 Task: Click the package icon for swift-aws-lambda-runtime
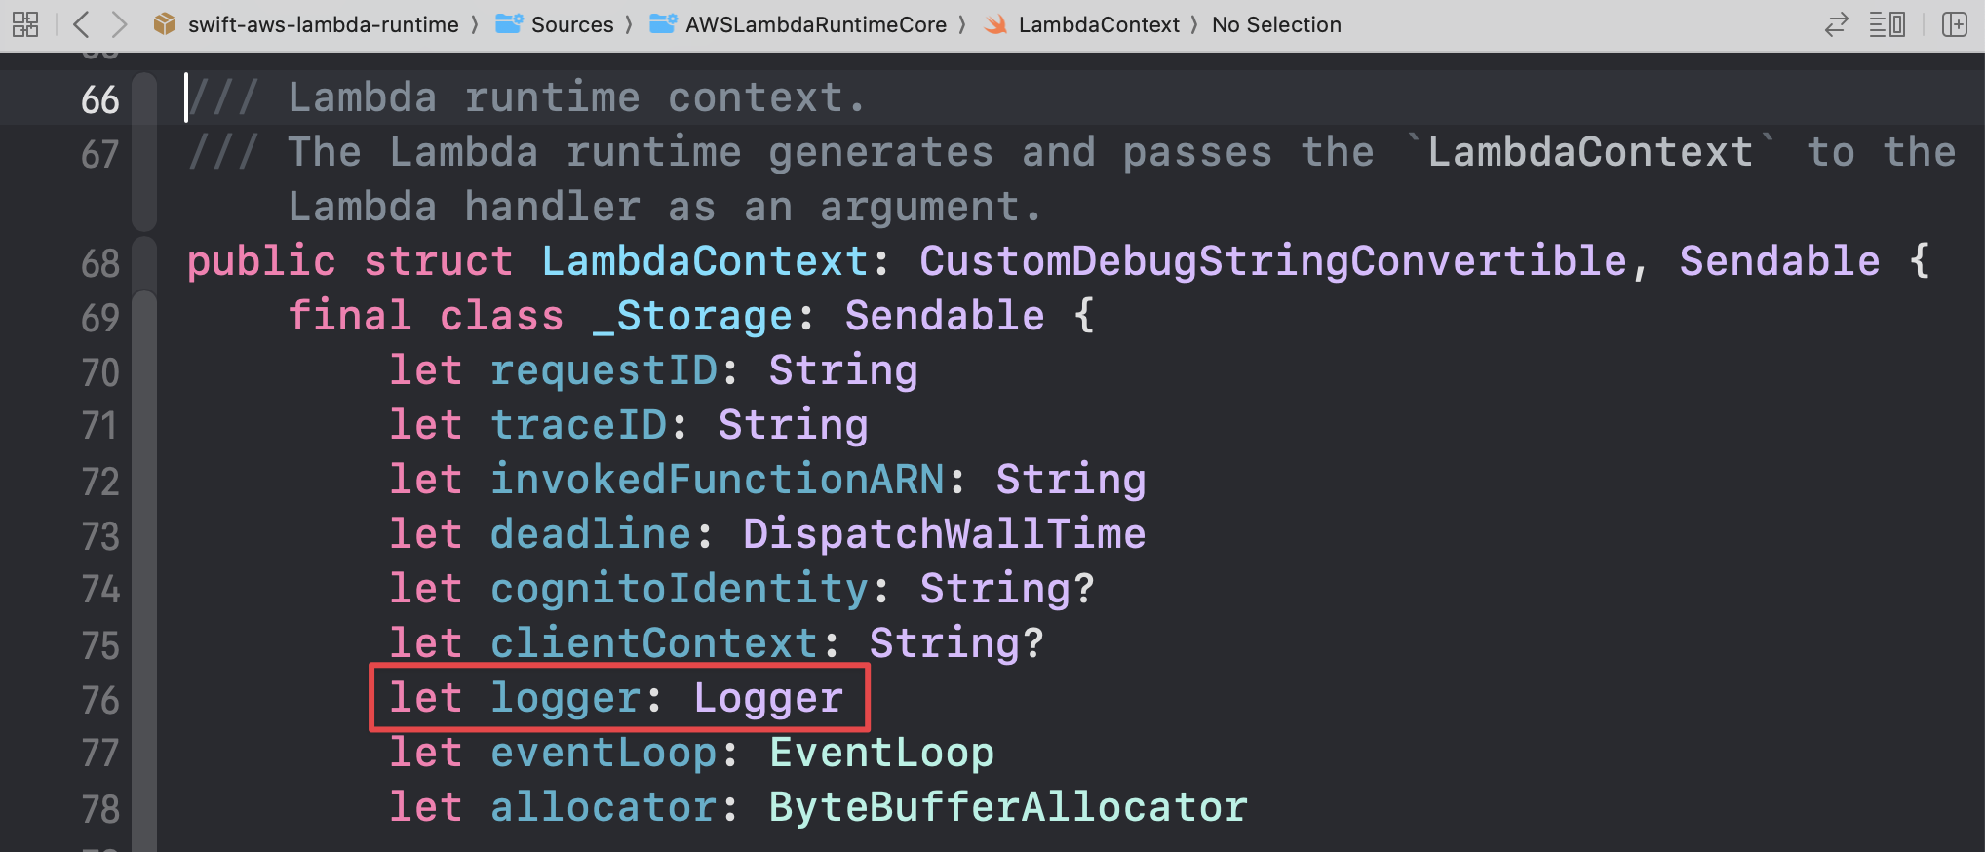pyautogui.click(x=164, y=24)
